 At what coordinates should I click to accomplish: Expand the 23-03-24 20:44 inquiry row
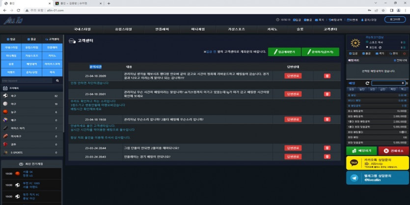[x=196, y=148]
